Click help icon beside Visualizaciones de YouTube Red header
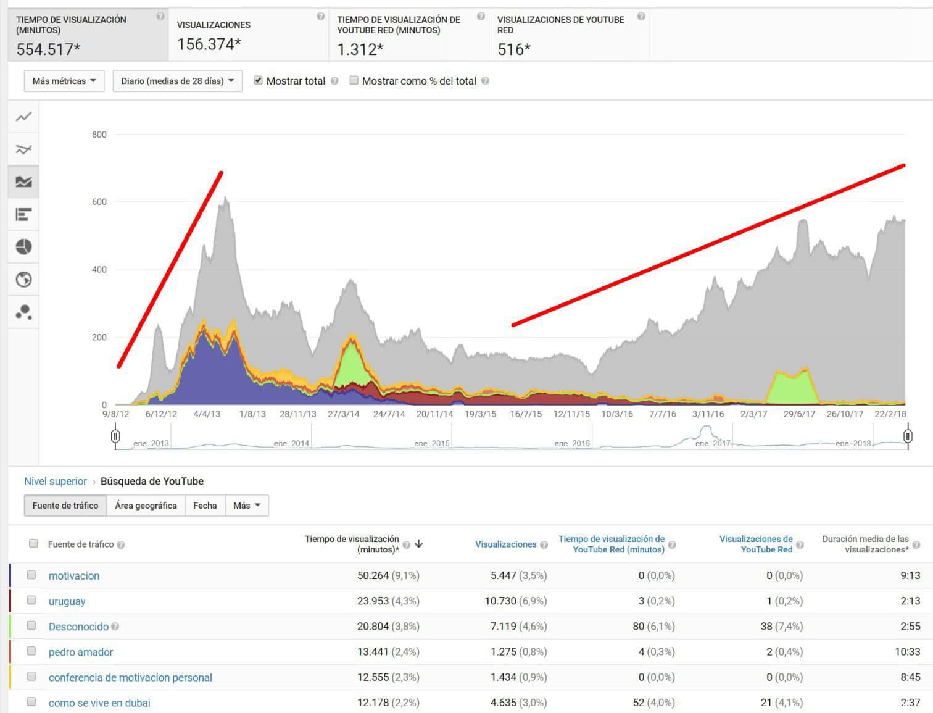Viewport: 933px width, 713px height. (800, 544)
